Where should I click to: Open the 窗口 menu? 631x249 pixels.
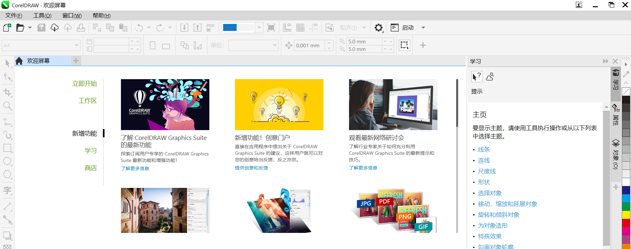72,15
